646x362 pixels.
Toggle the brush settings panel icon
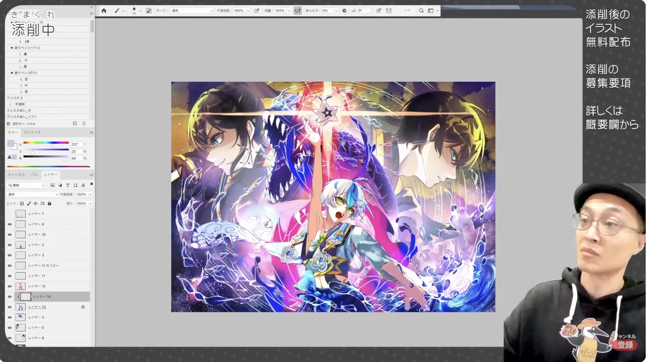[x=149, y=11]
